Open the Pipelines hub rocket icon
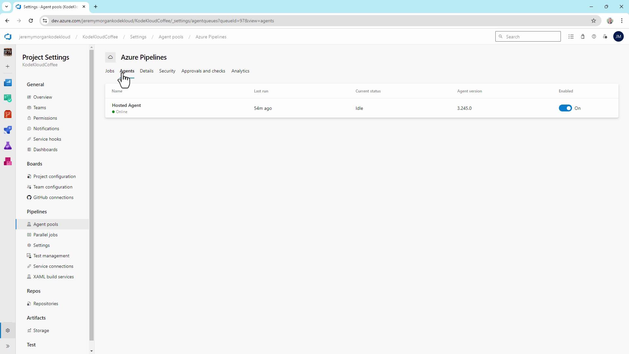This screenshot has width=629, height=354. pos(8,130)
